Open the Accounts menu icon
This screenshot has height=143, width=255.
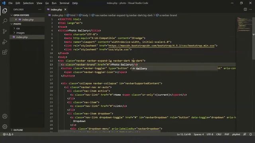[x=5, y=116]
